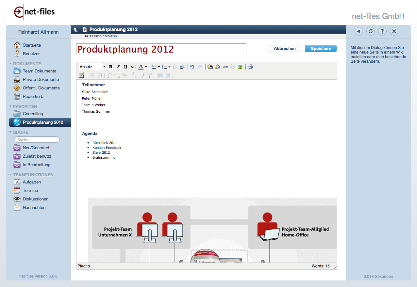Click the insert image icon
The image size is (417, 287).
pyautogui.click(x=240, y=67)
